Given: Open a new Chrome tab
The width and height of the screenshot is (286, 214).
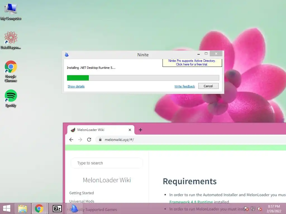Looking at the screenshot, I should (140, 130).
